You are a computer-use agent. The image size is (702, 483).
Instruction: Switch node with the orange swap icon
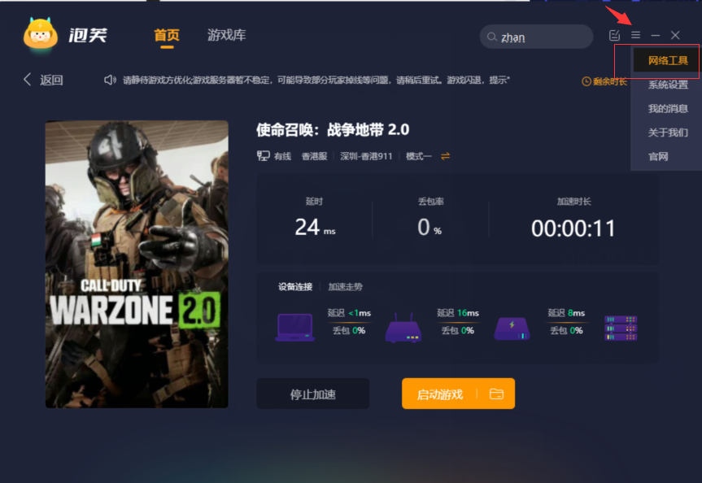pos(445,156)
